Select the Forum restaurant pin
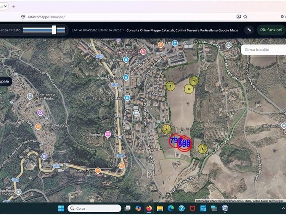 tap(121, 165)
